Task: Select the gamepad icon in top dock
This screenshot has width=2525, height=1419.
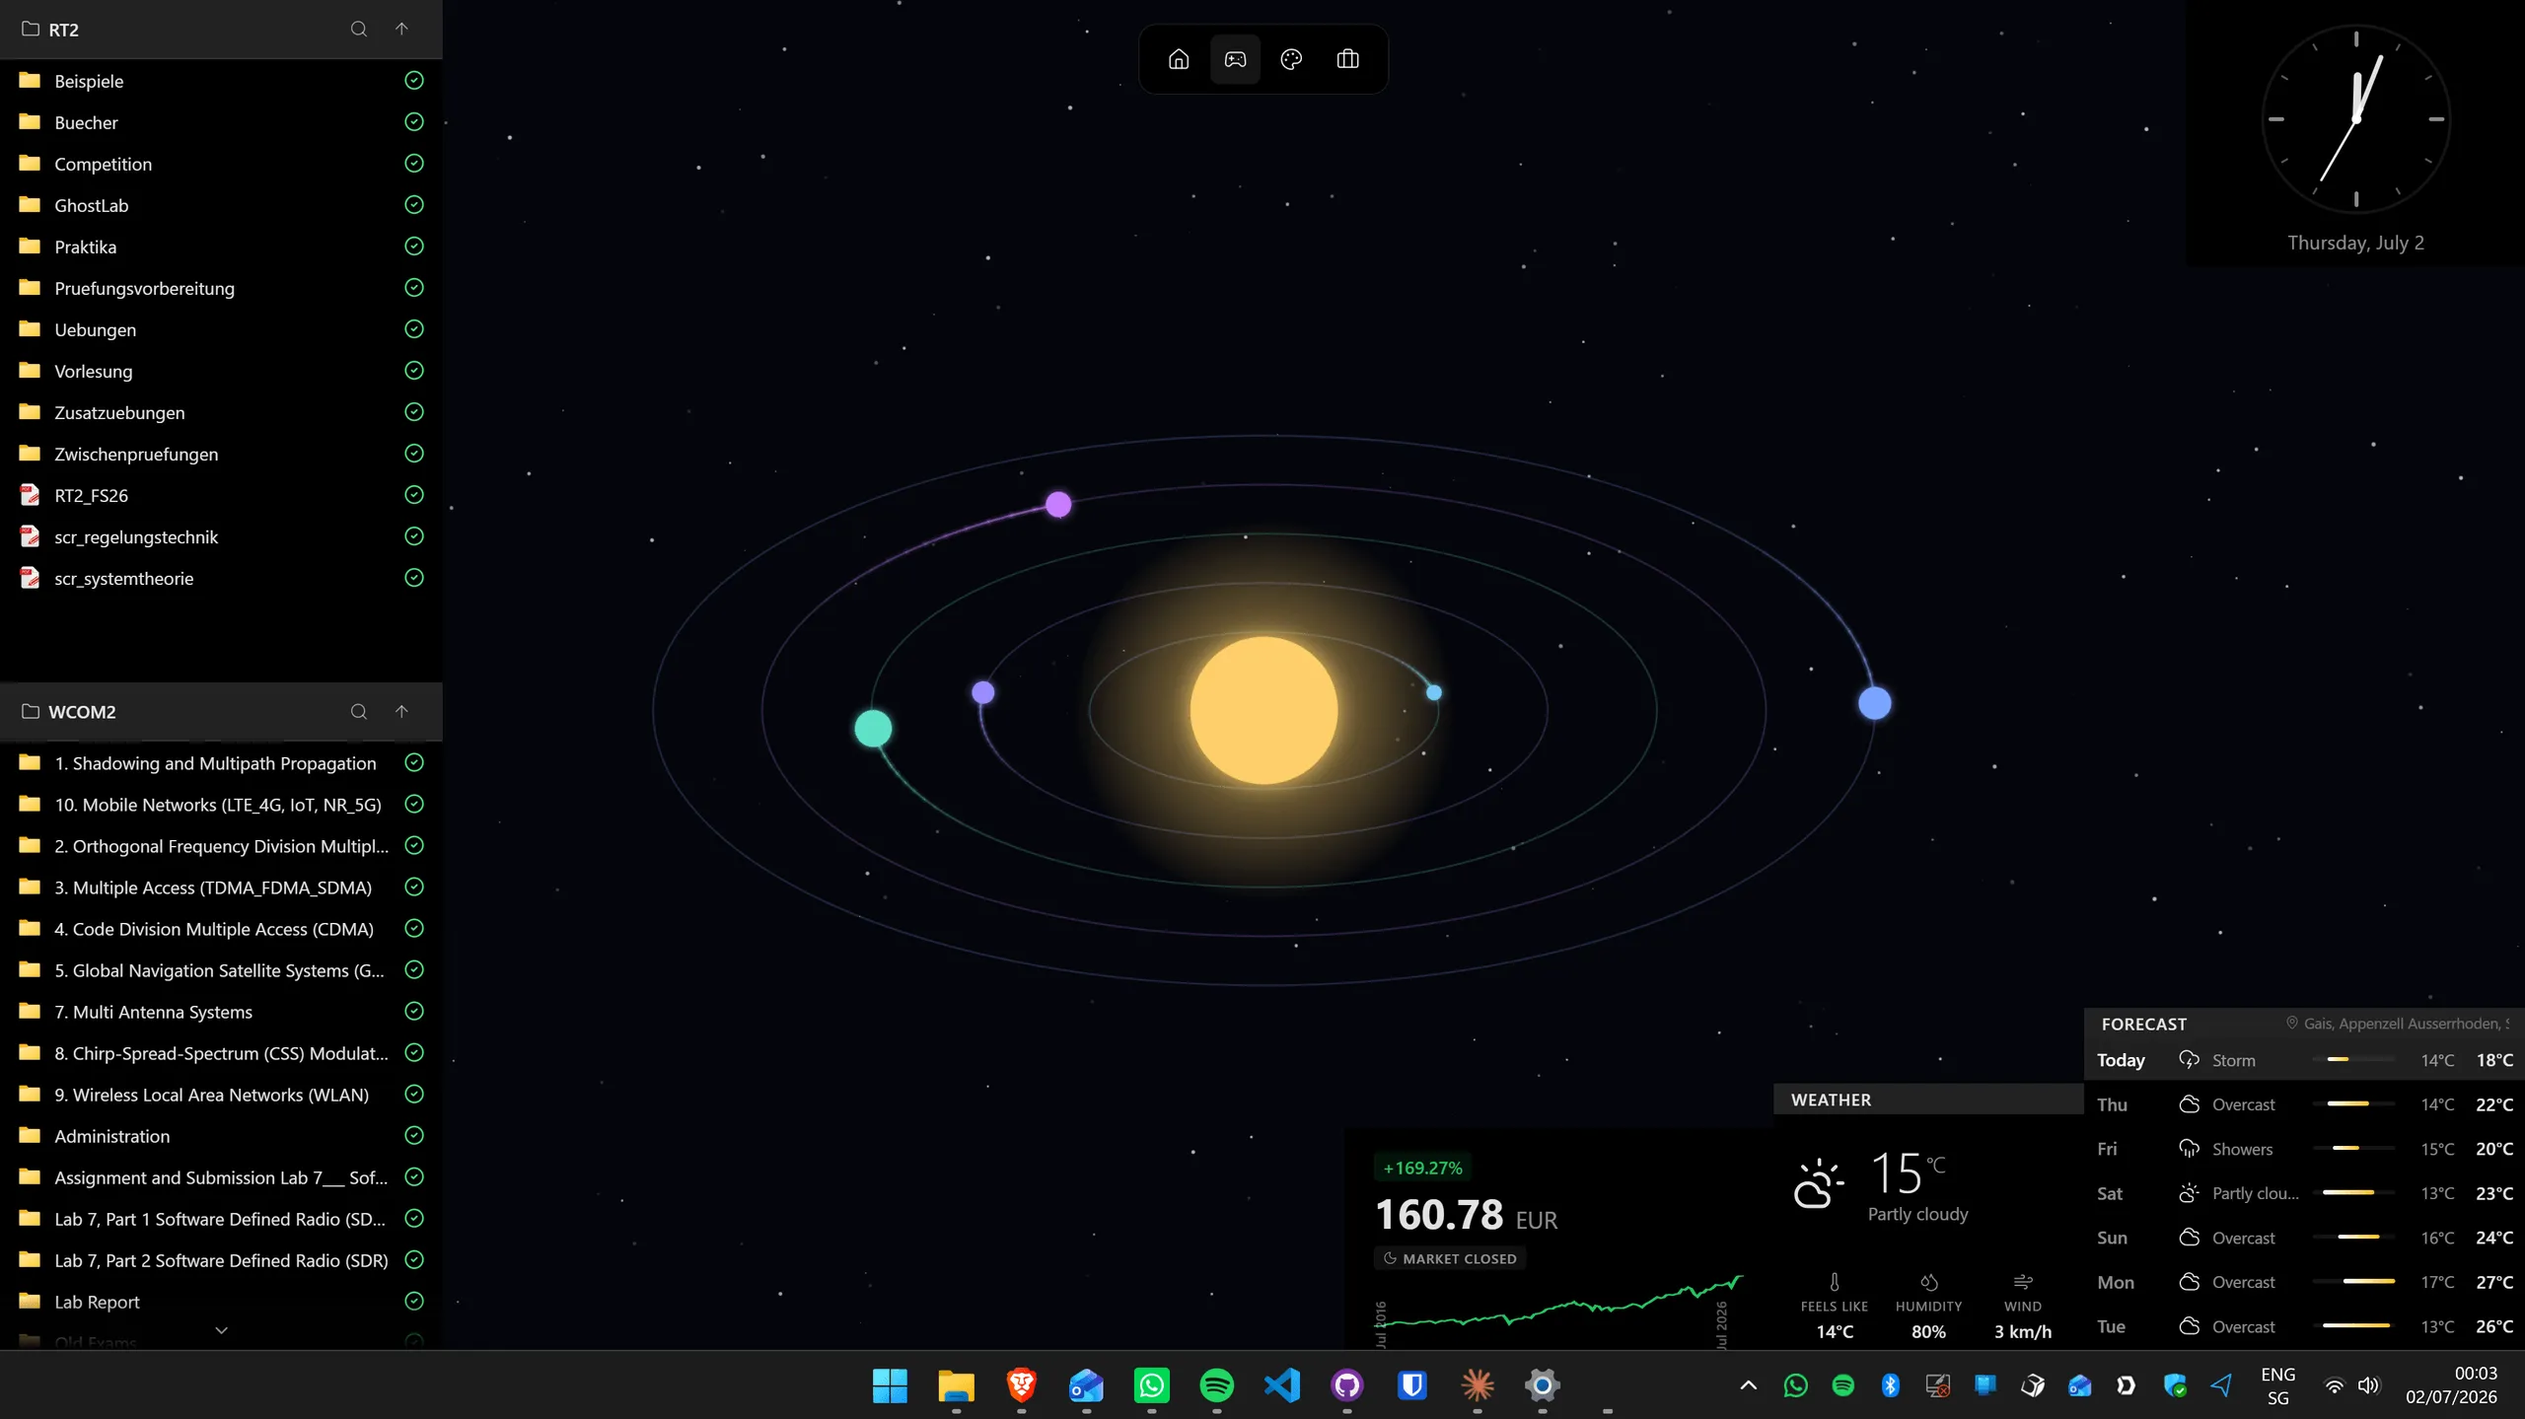Action: [x=1235, y=59]
